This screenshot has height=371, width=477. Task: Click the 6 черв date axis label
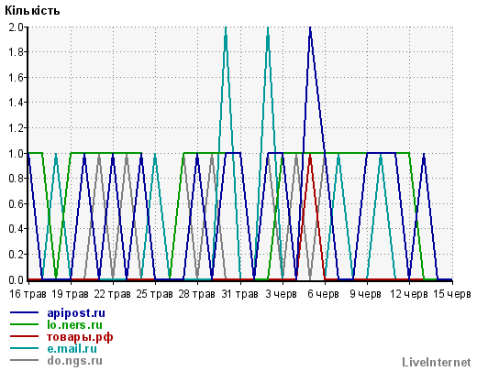tap(323, 294)
